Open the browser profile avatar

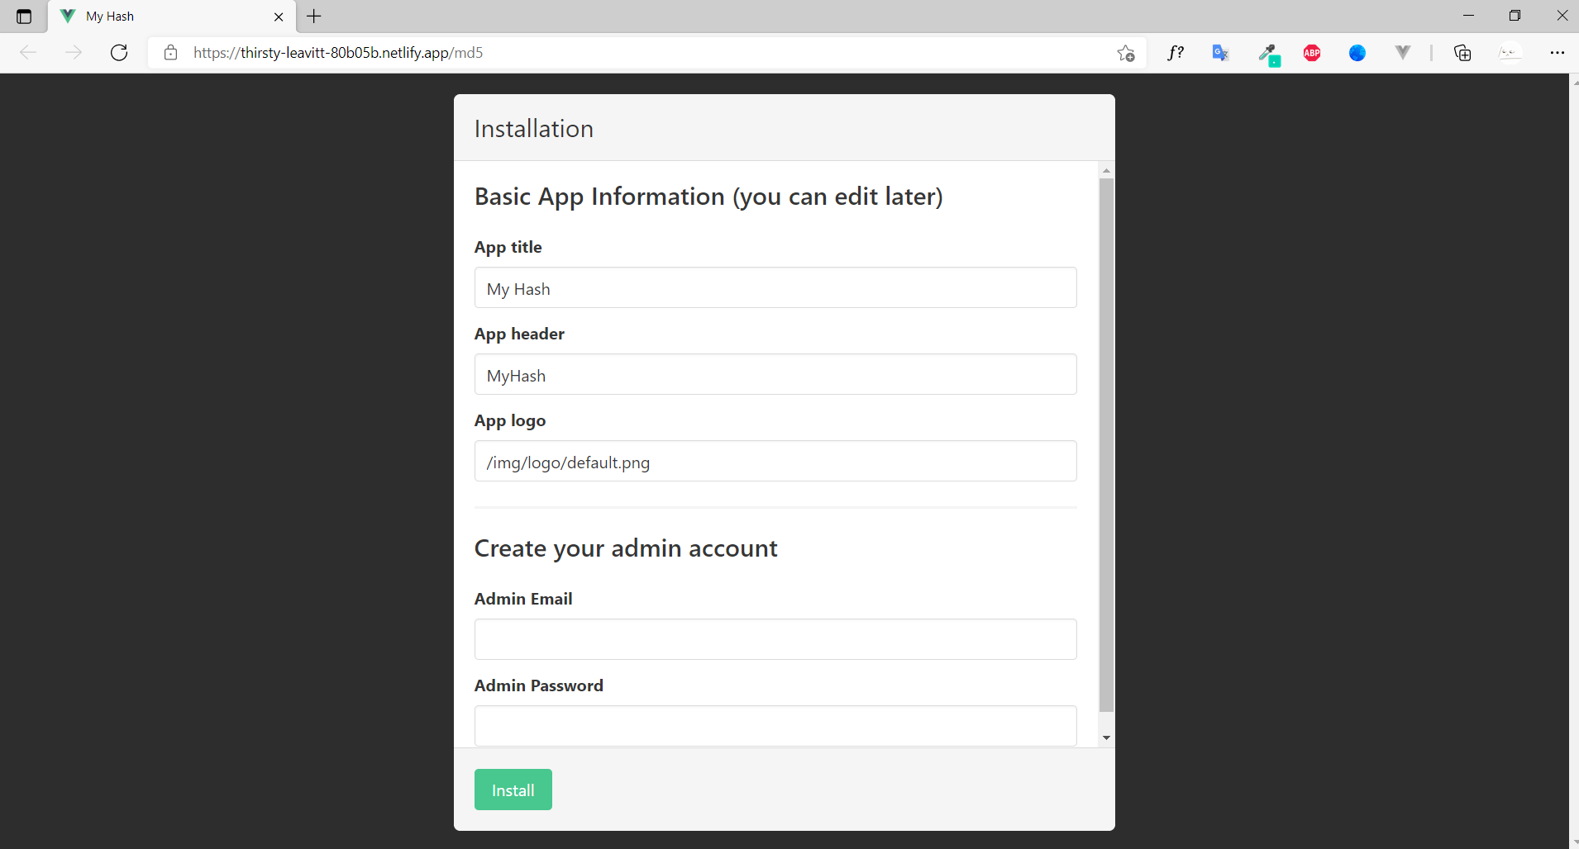point(1510,53)
